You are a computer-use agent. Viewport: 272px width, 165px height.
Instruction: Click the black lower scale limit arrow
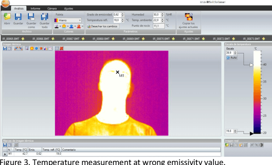tap(252, 134)
